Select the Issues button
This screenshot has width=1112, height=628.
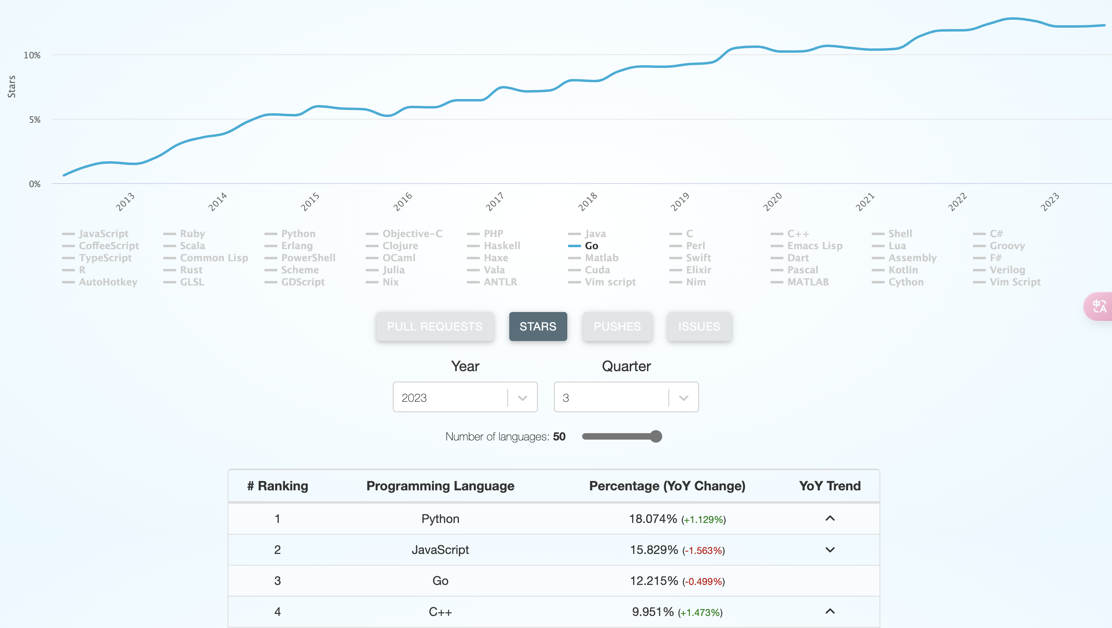[x=699, y=326]
